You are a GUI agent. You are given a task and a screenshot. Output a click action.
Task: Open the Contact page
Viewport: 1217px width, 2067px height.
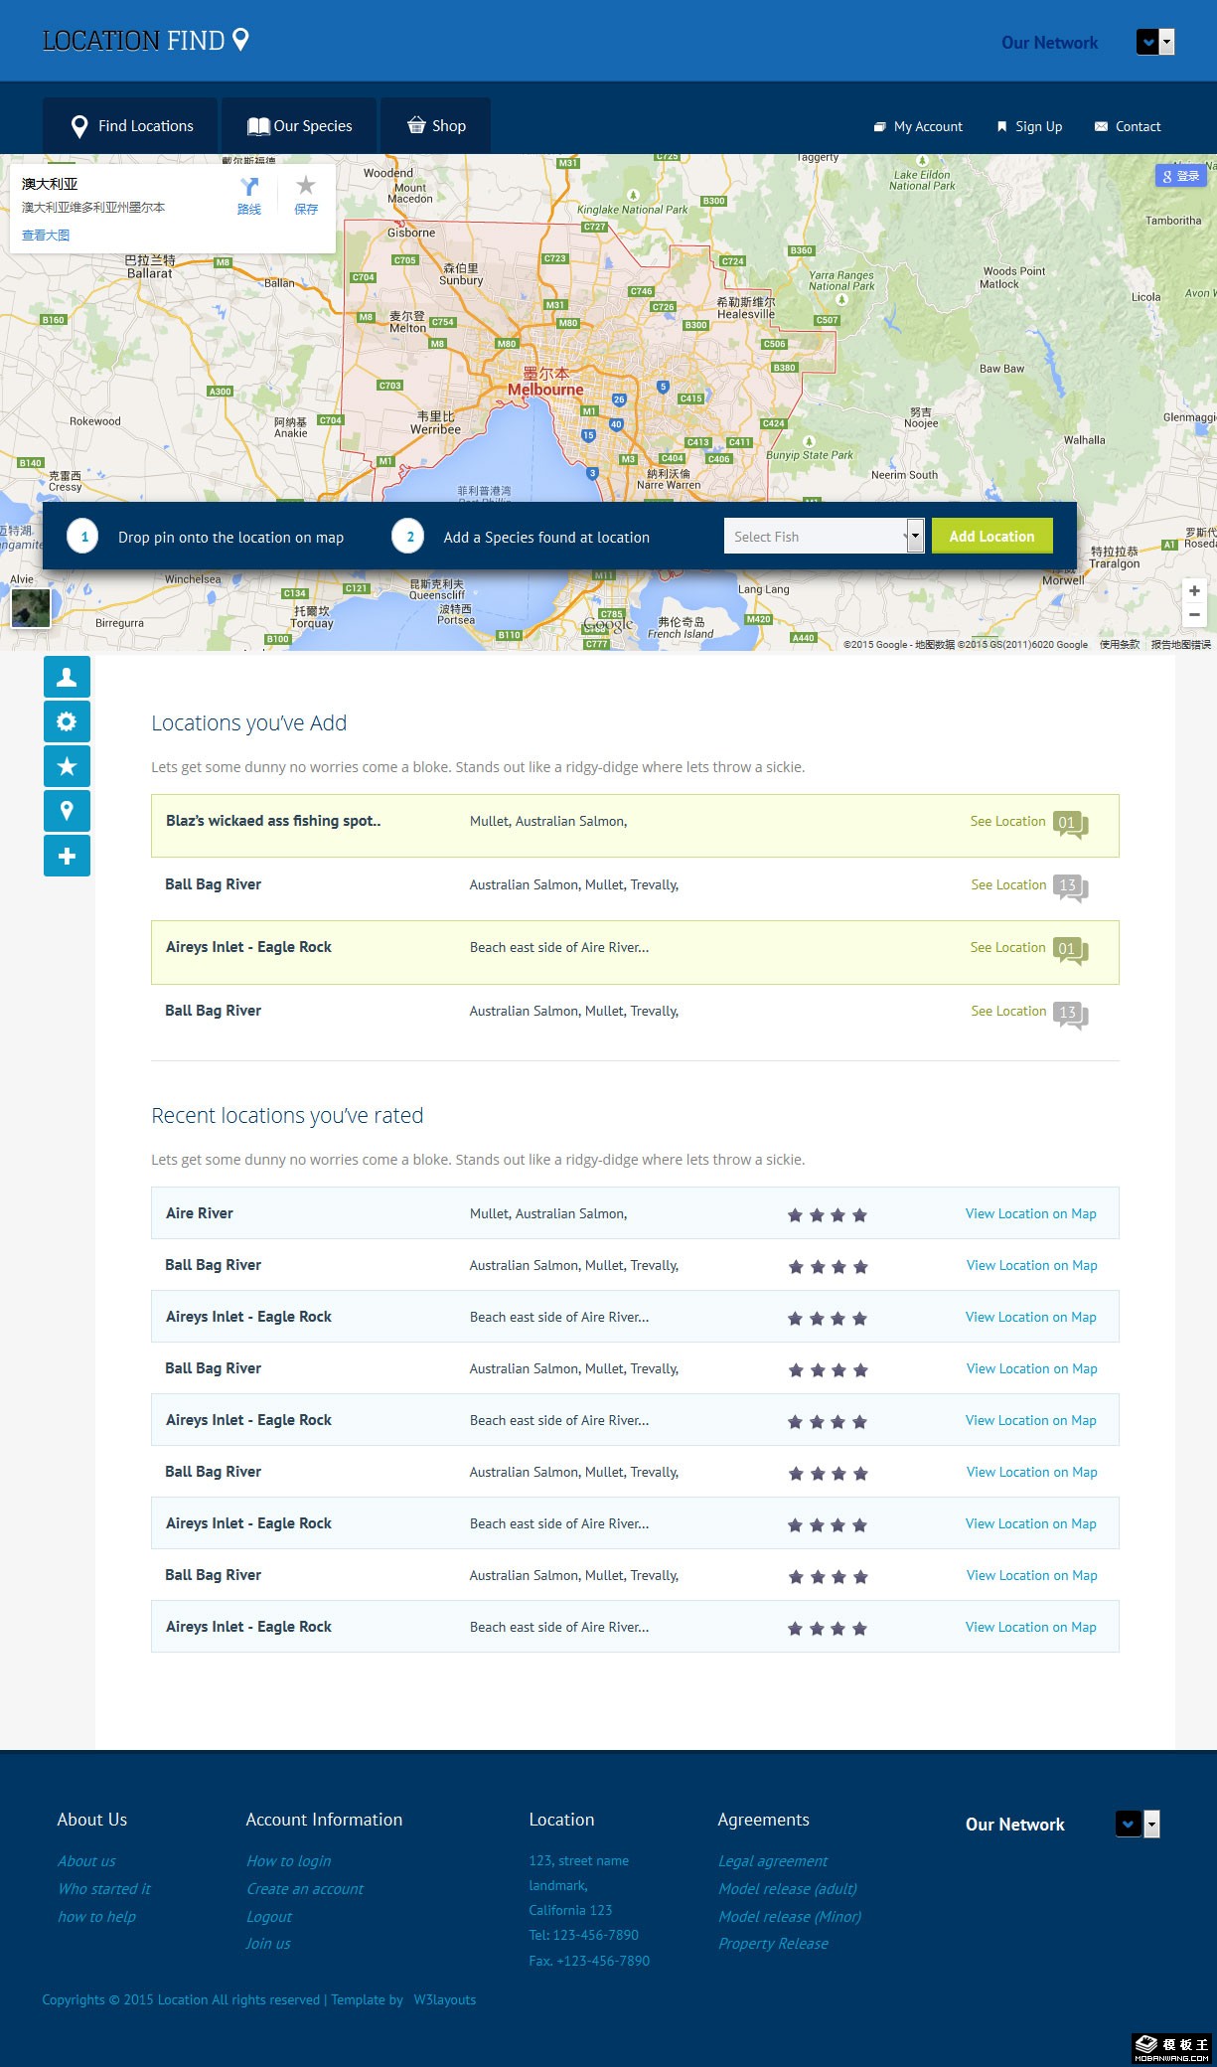pos(1138,126)
